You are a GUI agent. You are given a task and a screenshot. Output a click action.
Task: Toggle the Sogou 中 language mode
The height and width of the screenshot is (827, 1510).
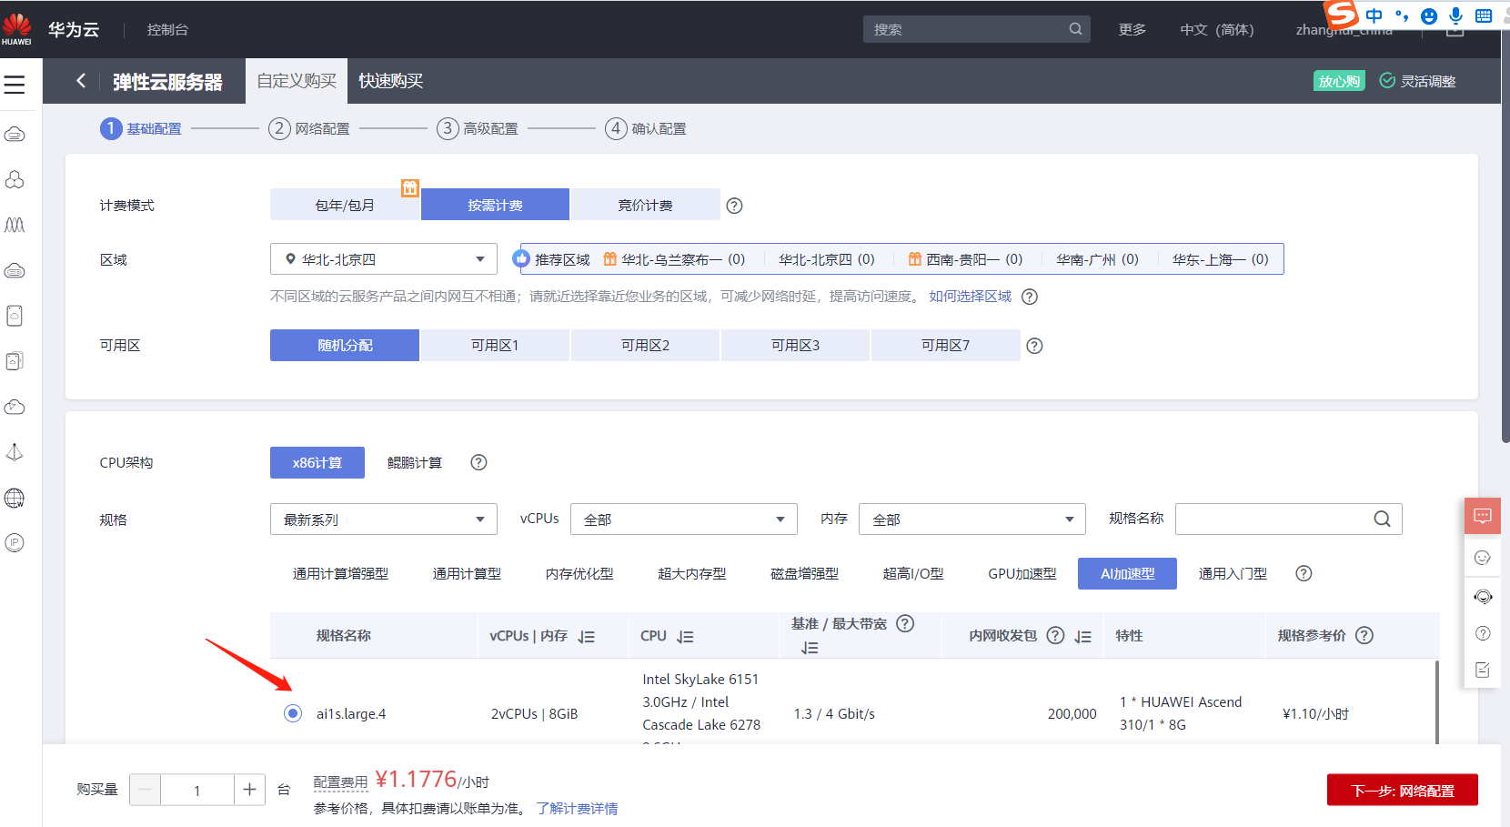coord(1374,15)
